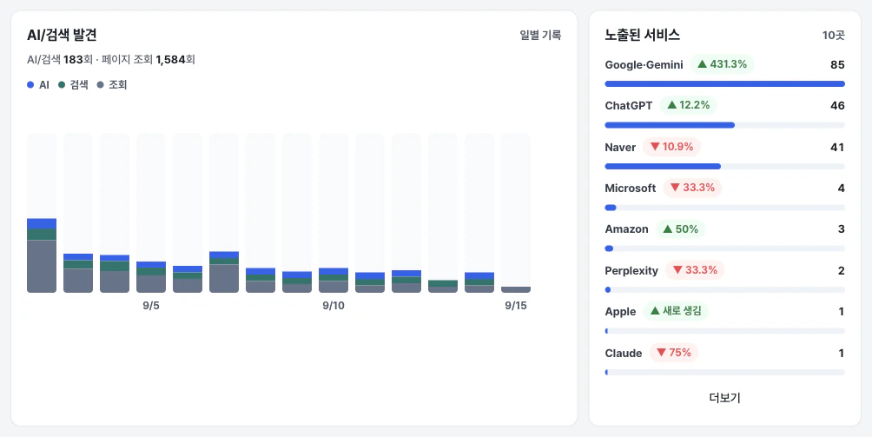Select the chart bar above 9/10
Viewport: 872px width, 437px height.
click(334, 280)
